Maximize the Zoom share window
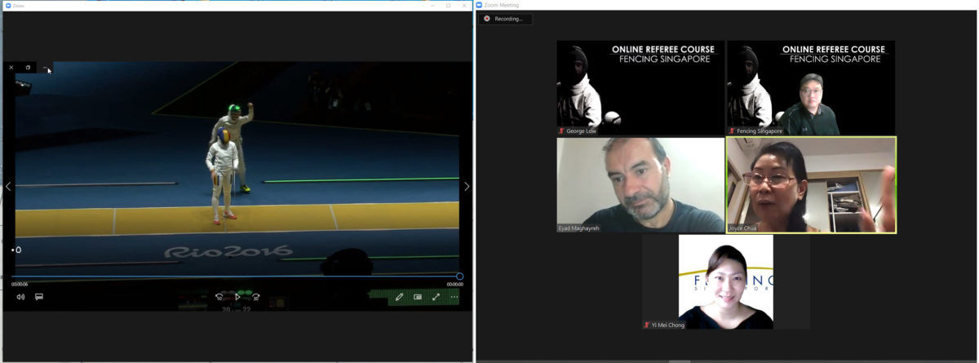Image resolution: width=979 pixels, height=363 pixels. click(x=448, y=5)
